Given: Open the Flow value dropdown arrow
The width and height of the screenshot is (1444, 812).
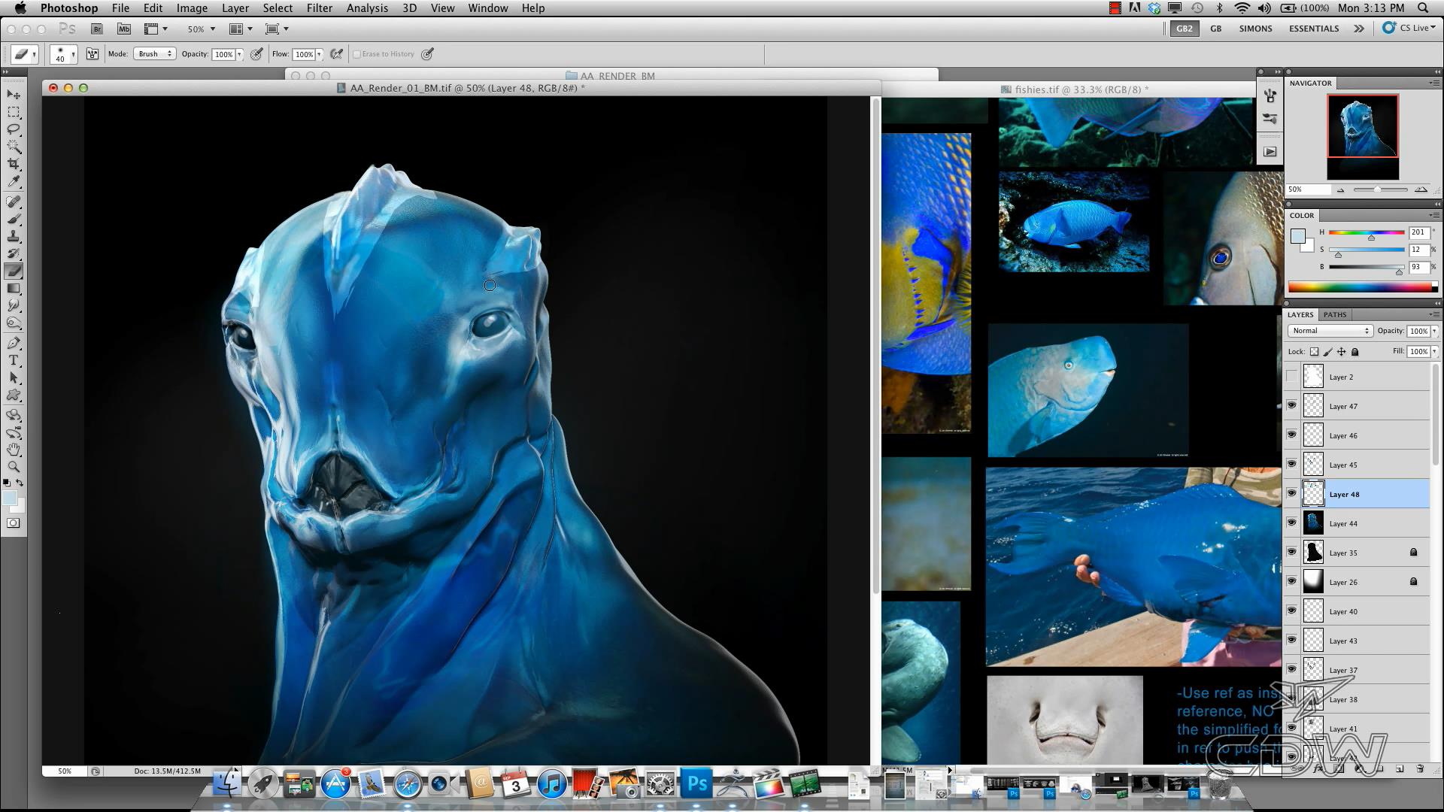Looking at the screenshot, I should pos(319,54).
